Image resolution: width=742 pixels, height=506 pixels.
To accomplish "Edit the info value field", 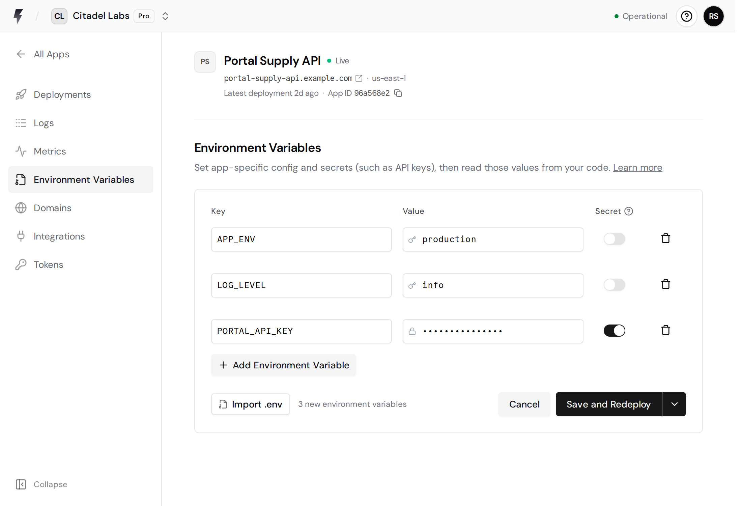I will click(493, 285).
